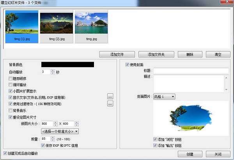Click the auto-play seconds input field
The height and width of the screenshot is (160, 234).
pyautogui.click(x=46, y=72)
